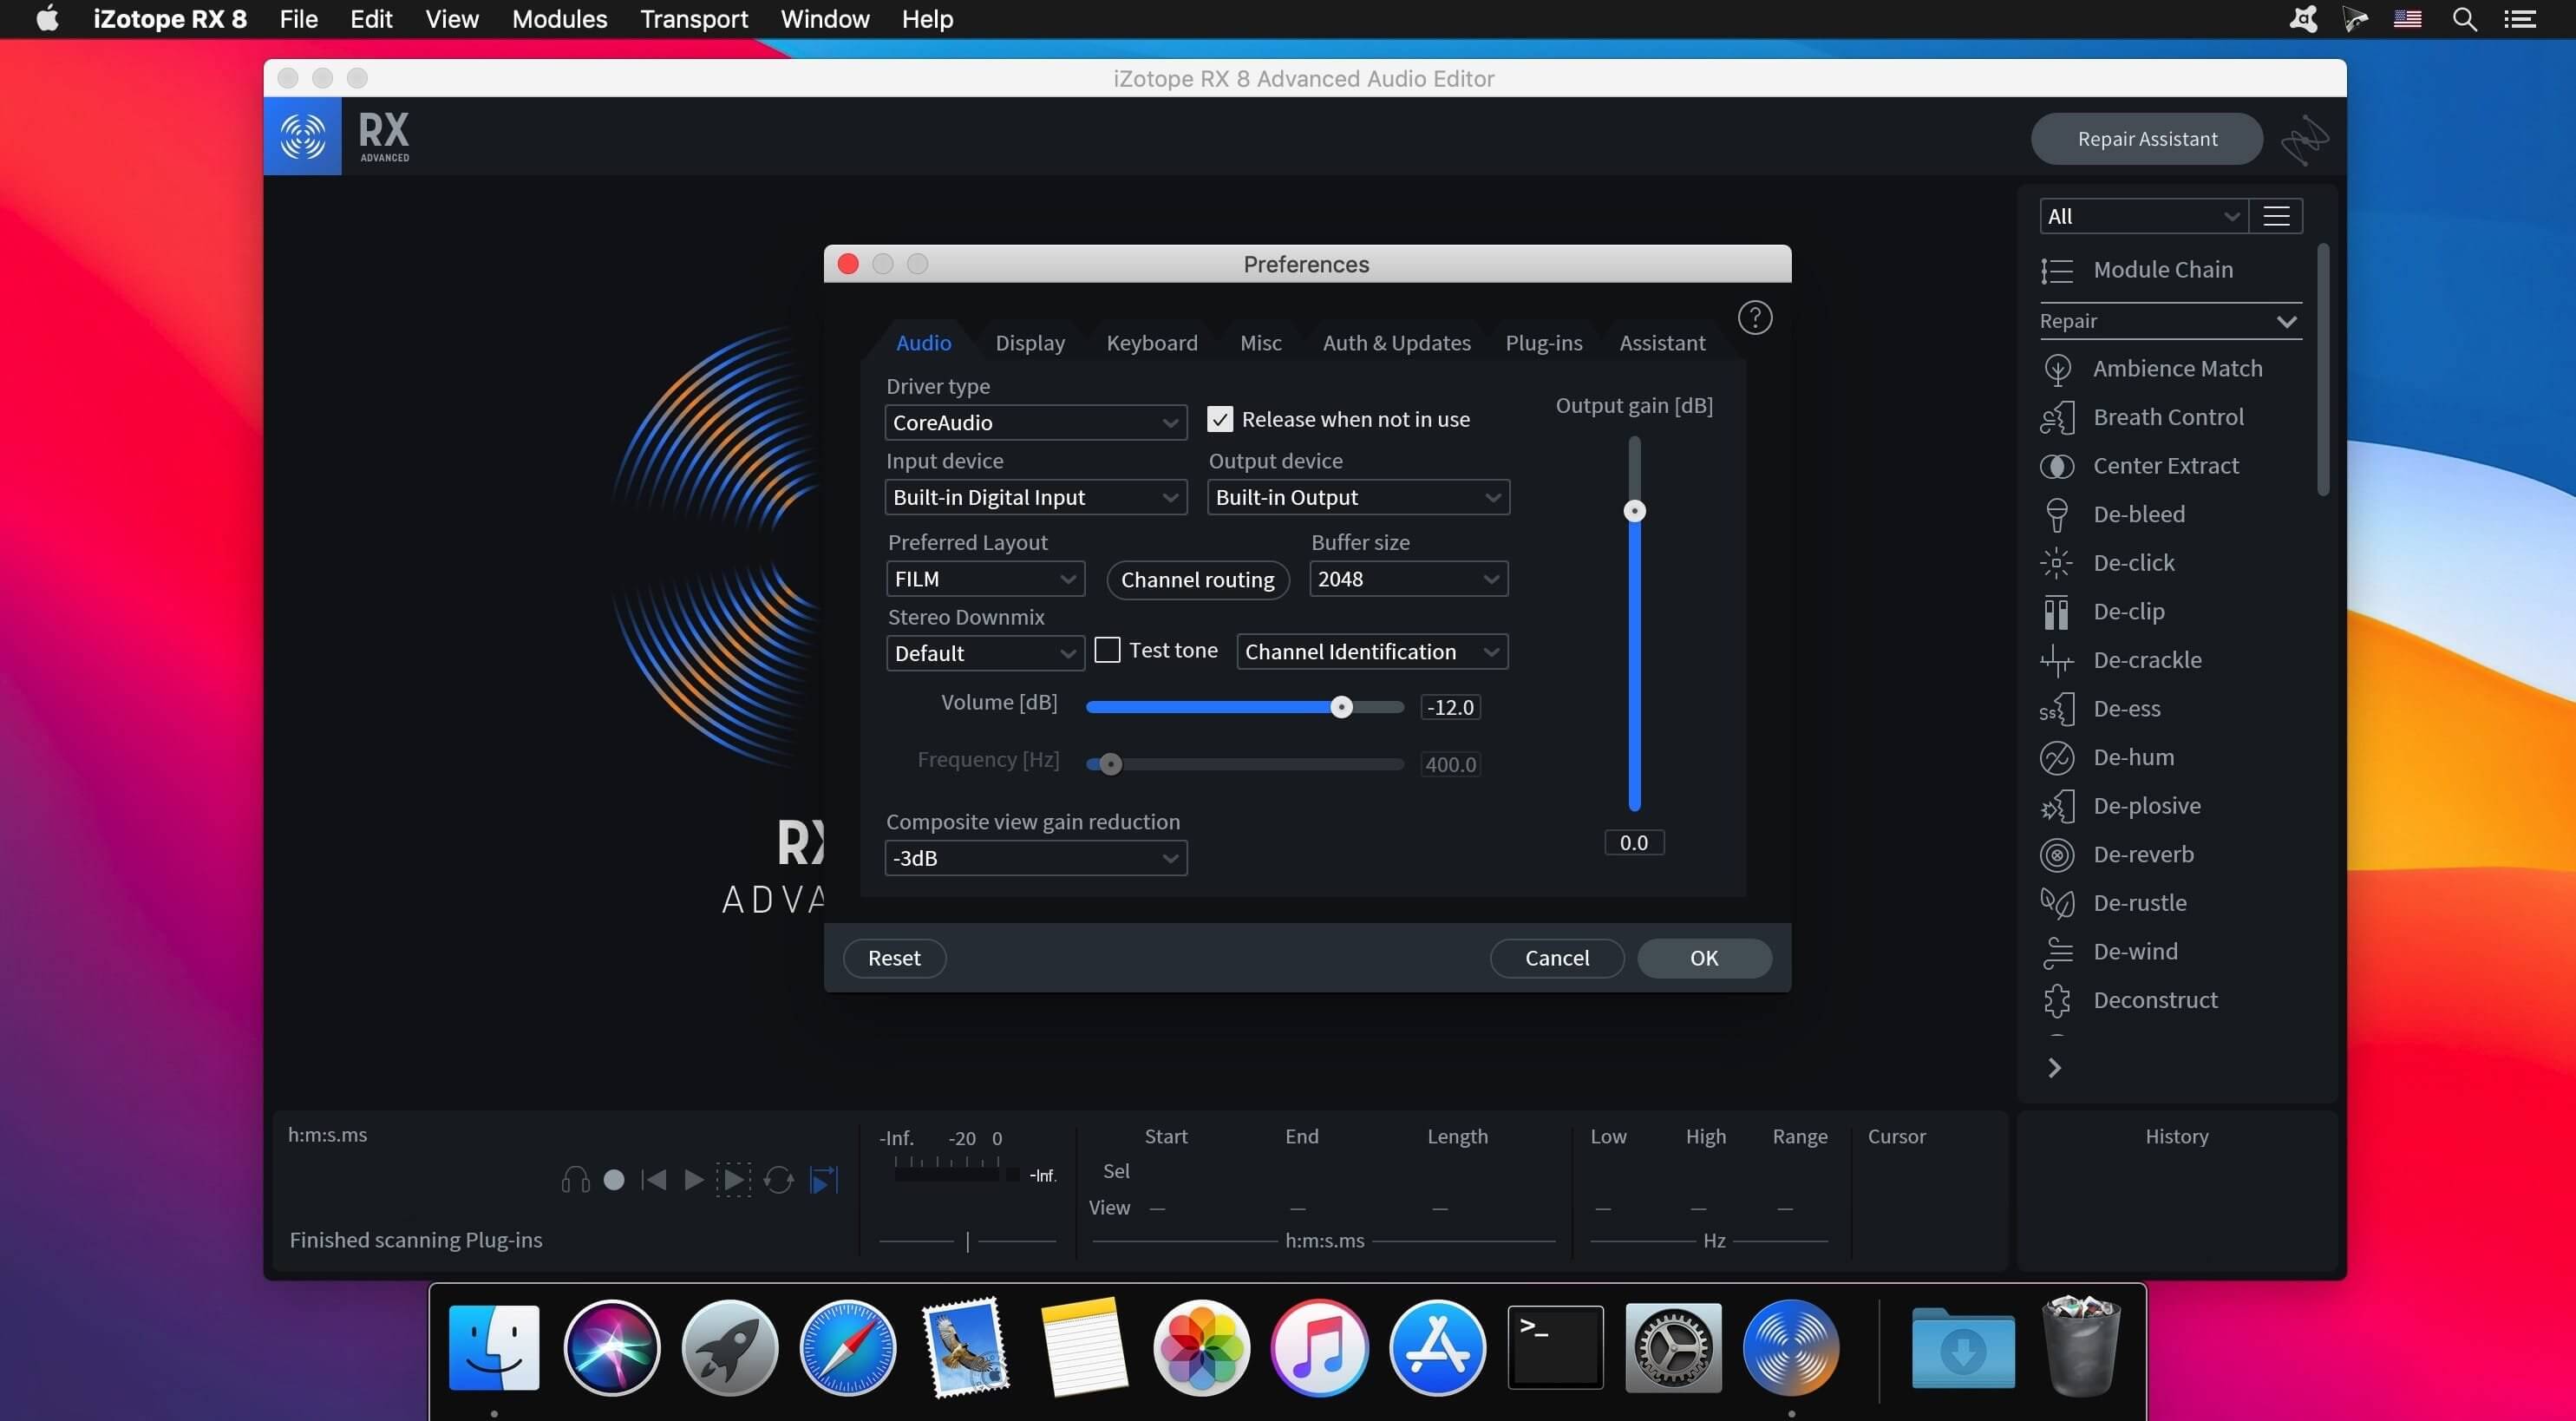Click the iZotope RX icon in the Dock

click(1791, 1347)
